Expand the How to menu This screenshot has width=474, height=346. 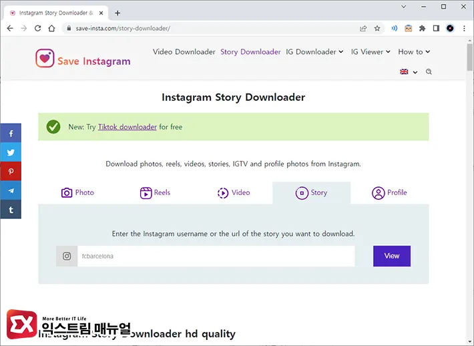point(414,51)
